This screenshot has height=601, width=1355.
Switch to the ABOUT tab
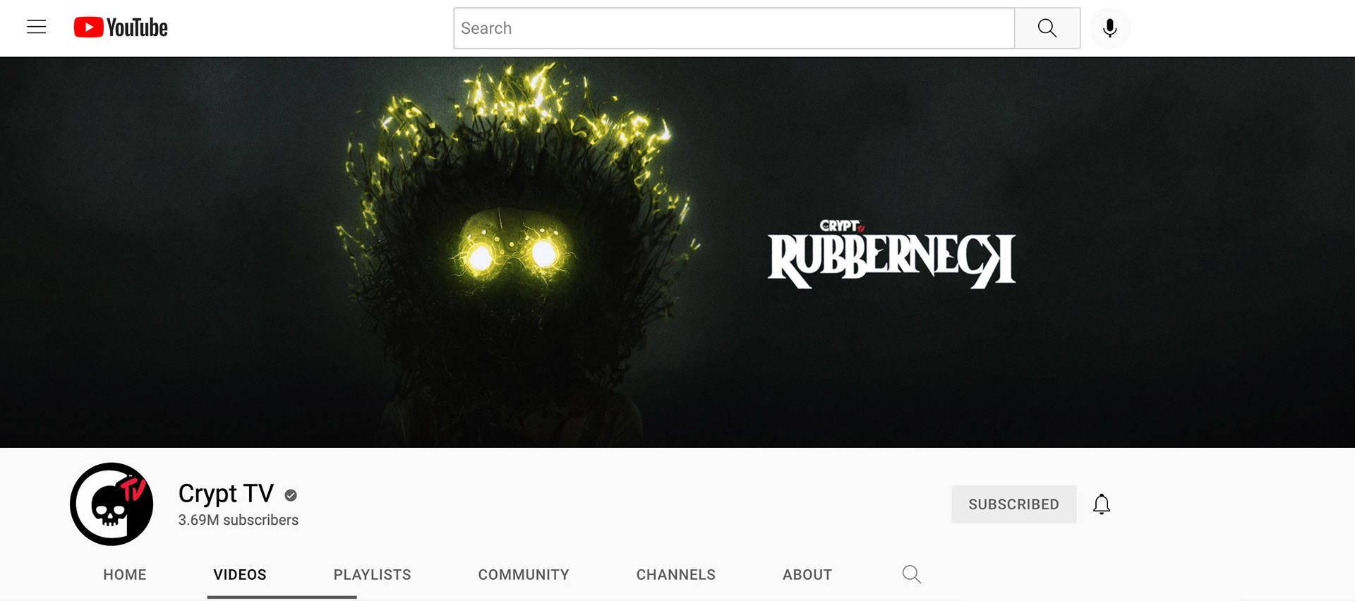tap(807, 575)
